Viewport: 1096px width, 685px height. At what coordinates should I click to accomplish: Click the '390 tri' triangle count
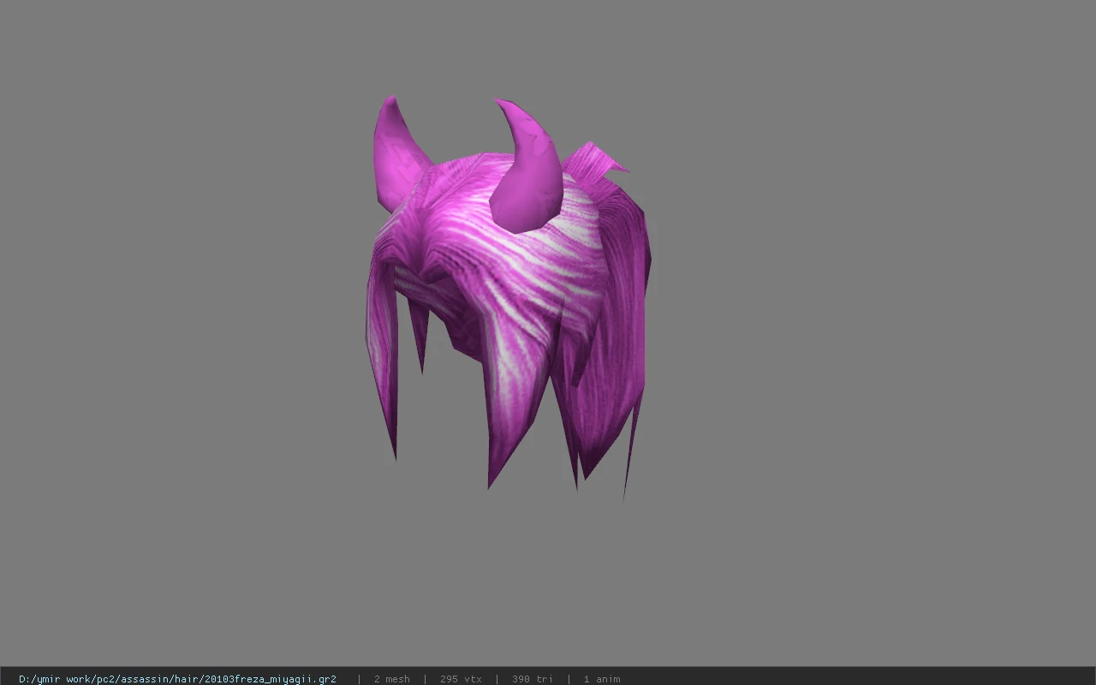[x=532, y=679]
